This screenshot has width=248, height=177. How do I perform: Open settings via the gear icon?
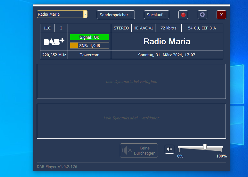coord(202,15)
